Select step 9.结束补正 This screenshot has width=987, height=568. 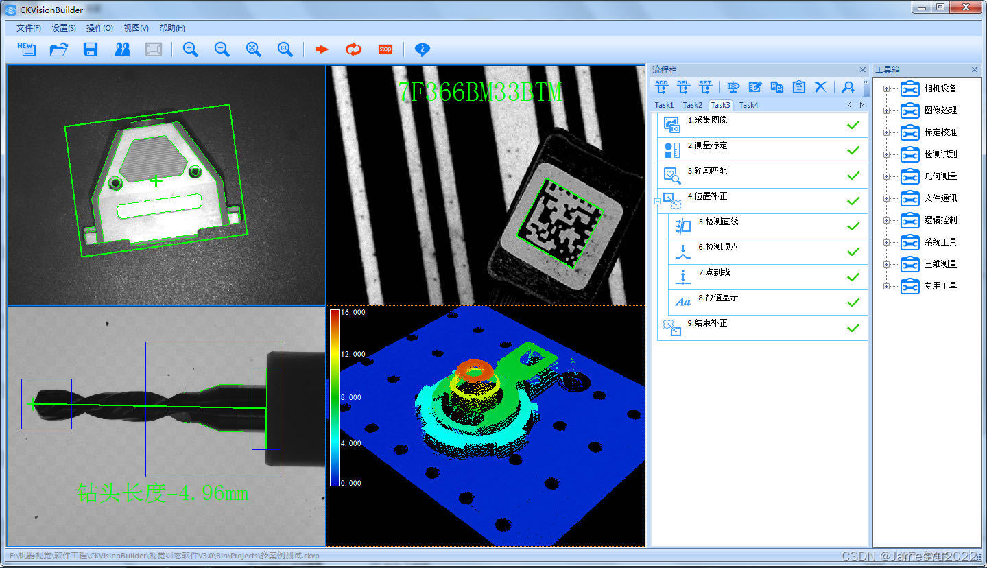(x=762, y=328)
